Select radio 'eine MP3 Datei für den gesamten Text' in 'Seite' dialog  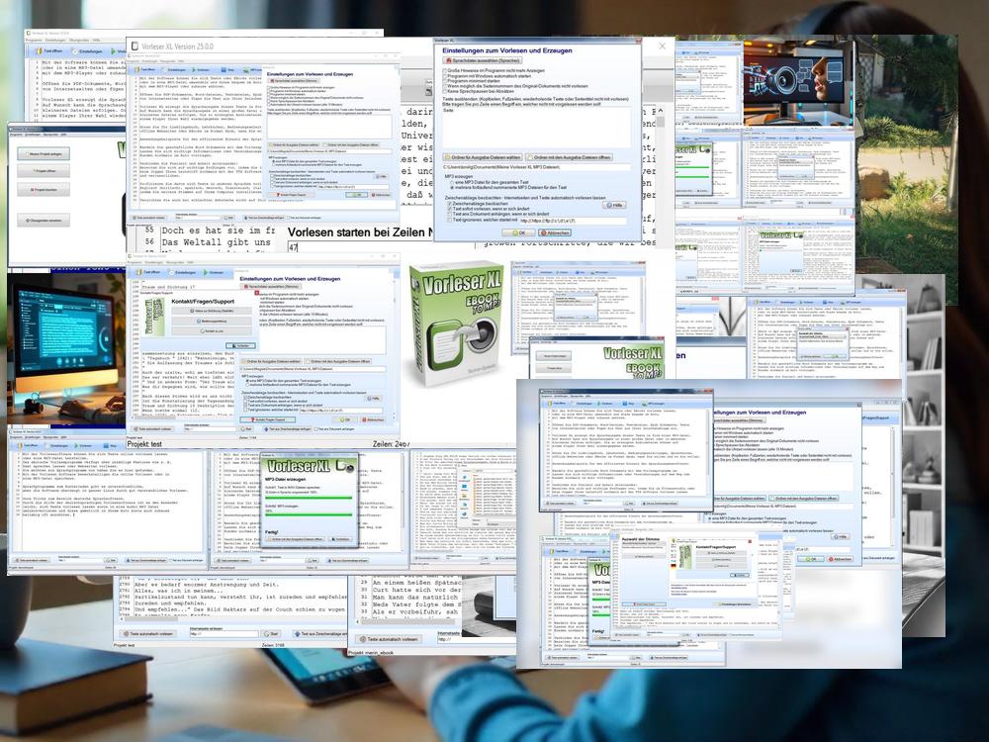tap(452, 182)
